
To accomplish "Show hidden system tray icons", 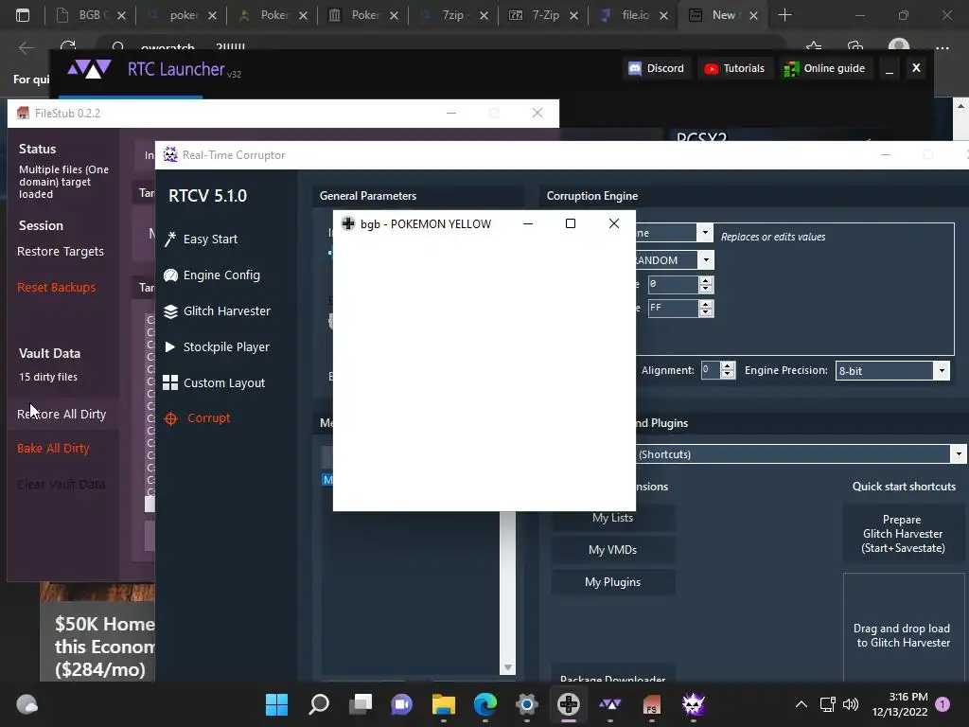I will (x=801, y=704).
